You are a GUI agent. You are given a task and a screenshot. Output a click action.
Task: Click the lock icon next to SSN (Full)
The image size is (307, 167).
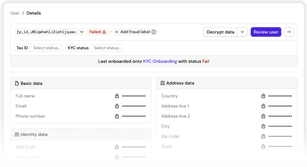click(117, 147)
